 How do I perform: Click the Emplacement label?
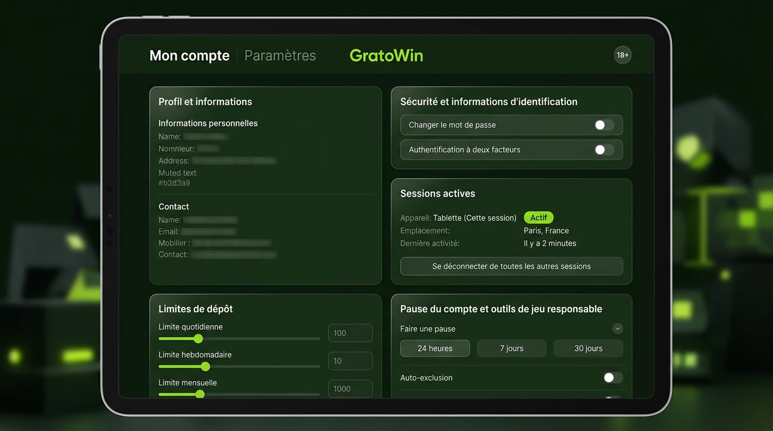[425, 231]
